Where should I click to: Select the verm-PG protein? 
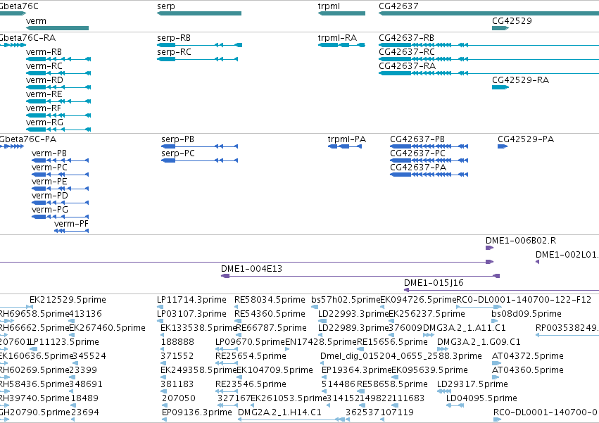coord(61,217)
